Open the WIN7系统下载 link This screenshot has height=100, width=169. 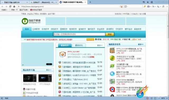coord(115,39)
